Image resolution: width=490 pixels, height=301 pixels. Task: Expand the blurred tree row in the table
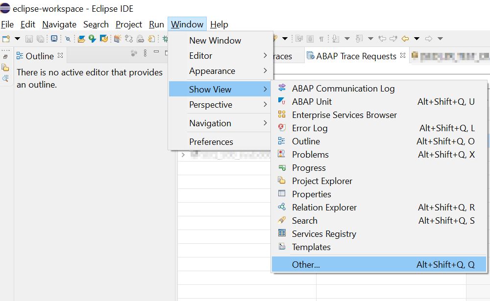[x=183, y=155]
